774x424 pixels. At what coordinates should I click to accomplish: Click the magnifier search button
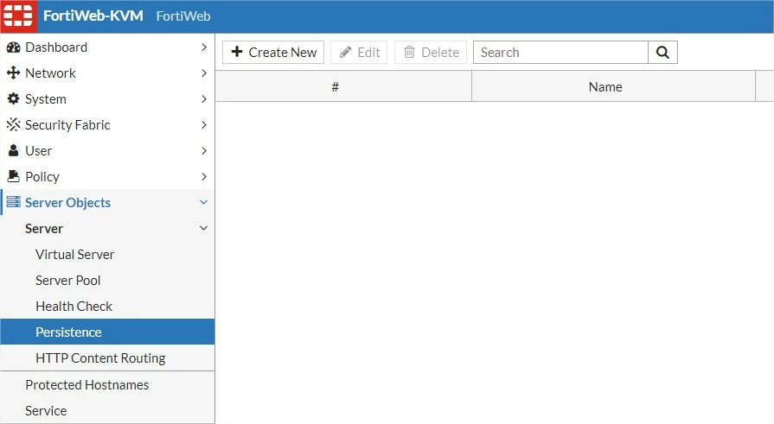[662, 53]
